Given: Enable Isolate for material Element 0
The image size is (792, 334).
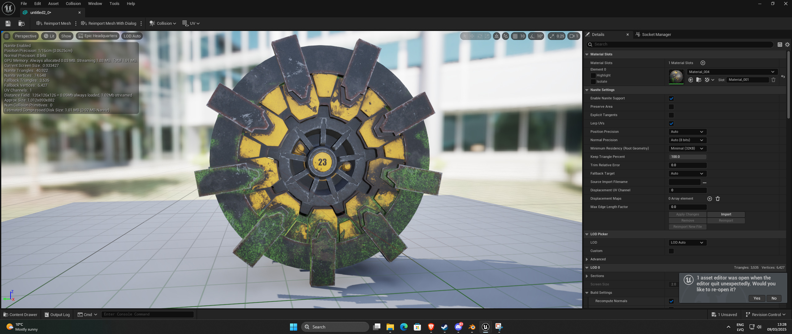Looking at the screenshot, I should coord(593,82).
